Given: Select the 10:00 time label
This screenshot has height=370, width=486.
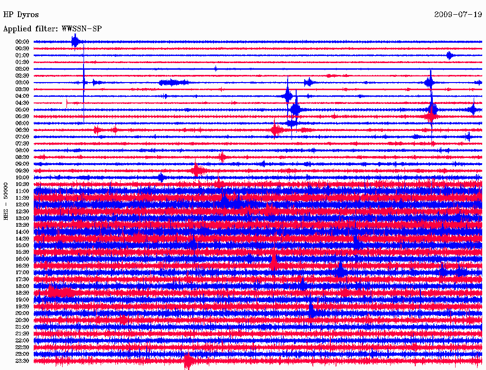Looking at the screenshot, I should pyautogui.click(x=22, y=177).
